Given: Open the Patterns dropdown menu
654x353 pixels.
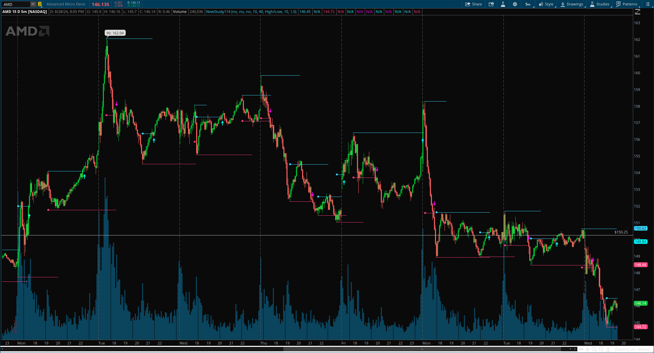Looking at the screenshot, I should coord(627,4).
